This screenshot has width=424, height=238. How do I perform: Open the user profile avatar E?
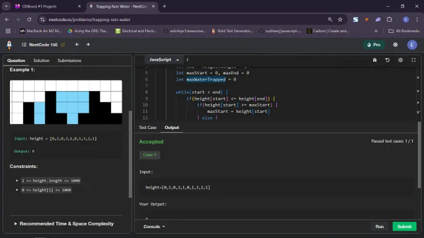[412, 45]
